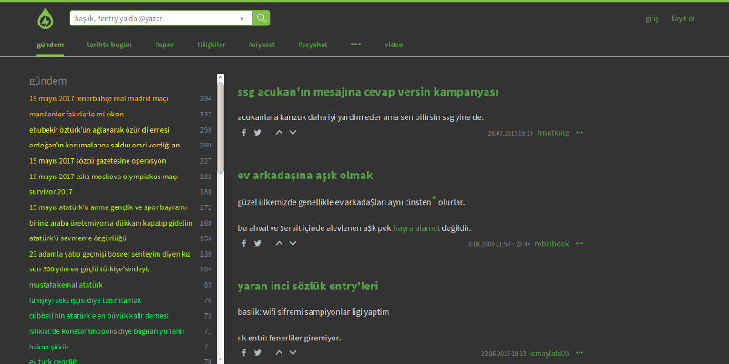Viewport: 729px width, 364px height.
Task: Open entry date 23.06.2015 18:13
Action: pos(504,354)
